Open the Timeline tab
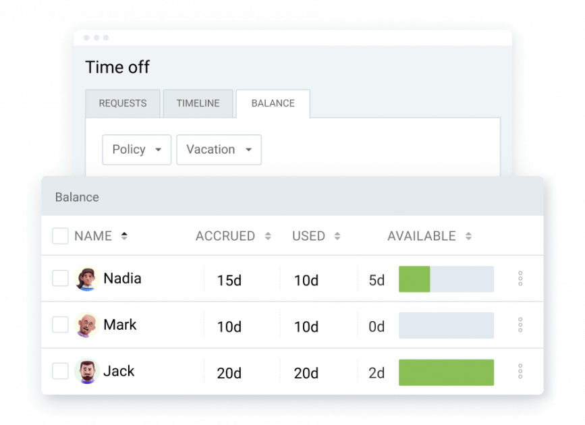This screenshot has height=425, width=585. [198, 103]
